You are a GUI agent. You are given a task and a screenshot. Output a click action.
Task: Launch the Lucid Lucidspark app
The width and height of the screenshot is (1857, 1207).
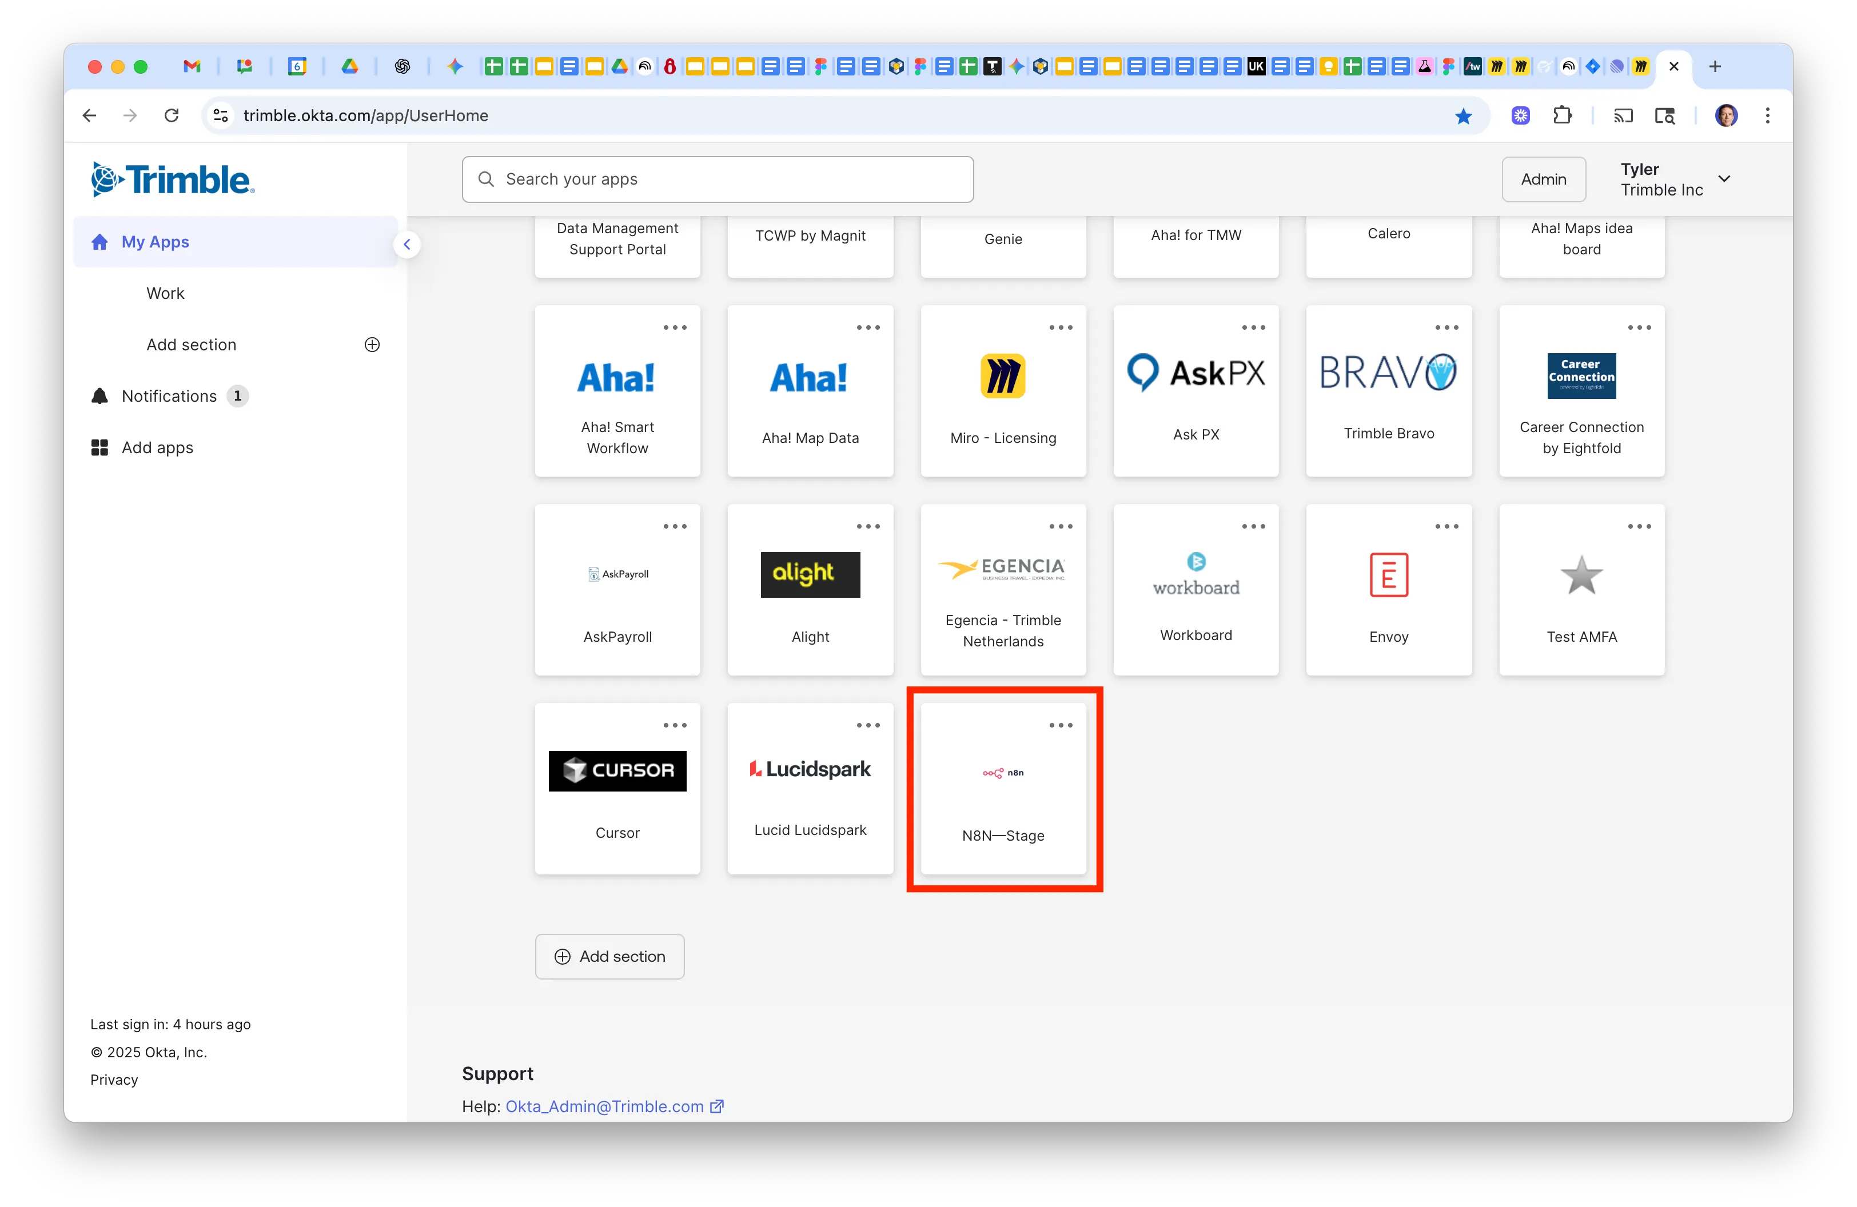(x=810, y=788)
